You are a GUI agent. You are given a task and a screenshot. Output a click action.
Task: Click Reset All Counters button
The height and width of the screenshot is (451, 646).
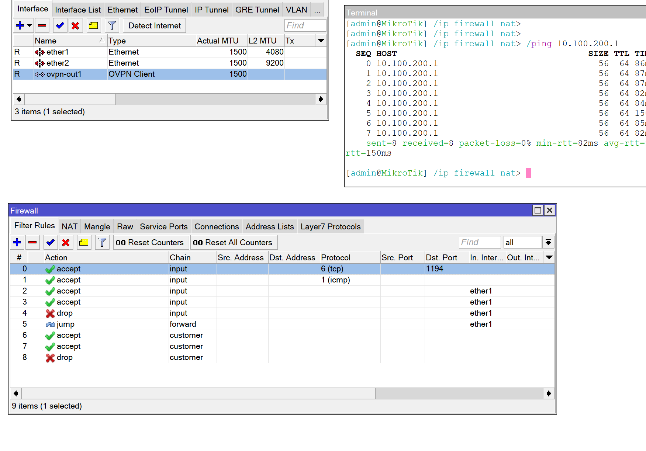coord(234,242)
